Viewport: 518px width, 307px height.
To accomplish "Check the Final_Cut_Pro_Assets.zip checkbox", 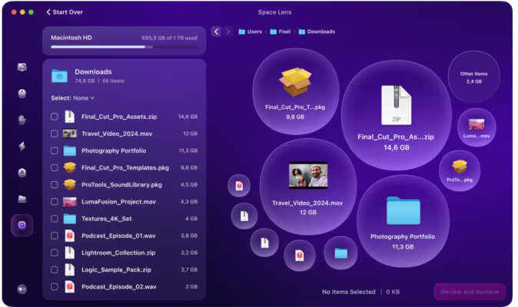I will coord(55,117).
